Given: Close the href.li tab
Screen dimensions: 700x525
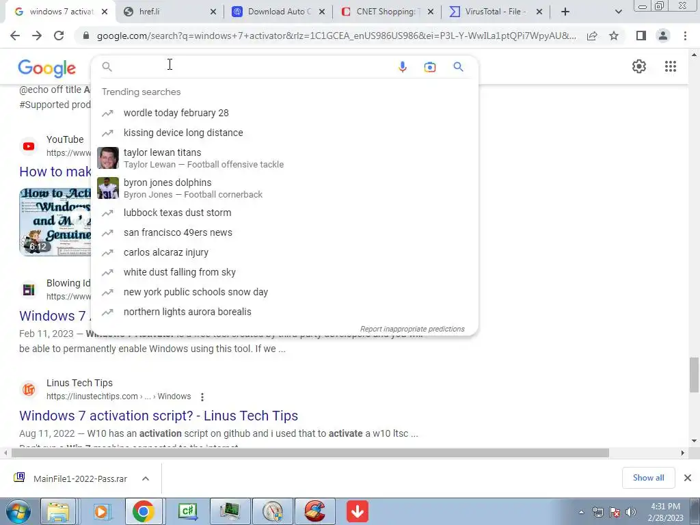Looking at the screenshot, I should (x=213, y=12).
